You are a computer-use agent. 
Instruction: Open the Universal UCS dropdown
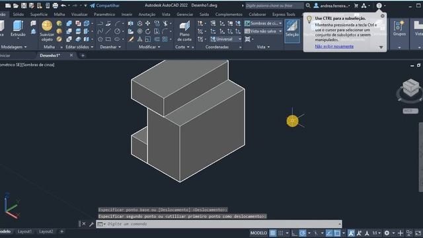[226, 39]
